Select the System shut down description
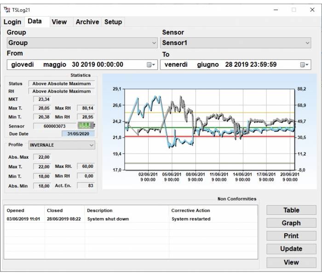 [108, 219]
